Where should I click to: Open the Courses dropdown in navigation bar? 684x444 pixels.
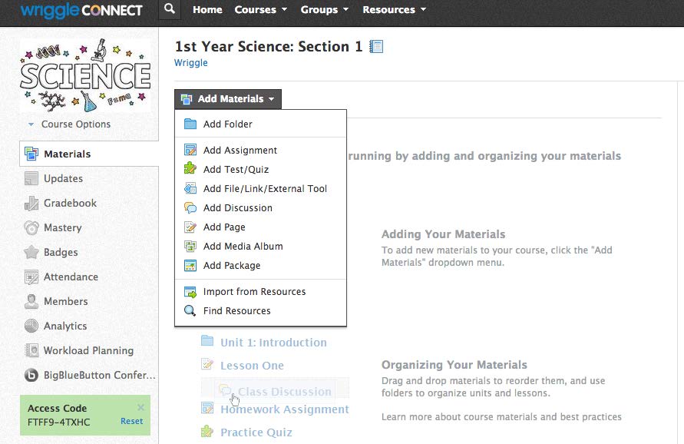[261, 10]
